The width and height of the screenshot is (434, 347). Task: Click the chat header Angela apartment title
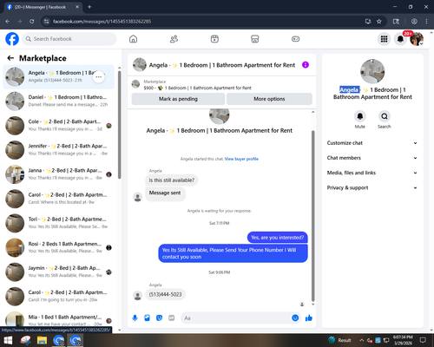[x=222, y=65]
